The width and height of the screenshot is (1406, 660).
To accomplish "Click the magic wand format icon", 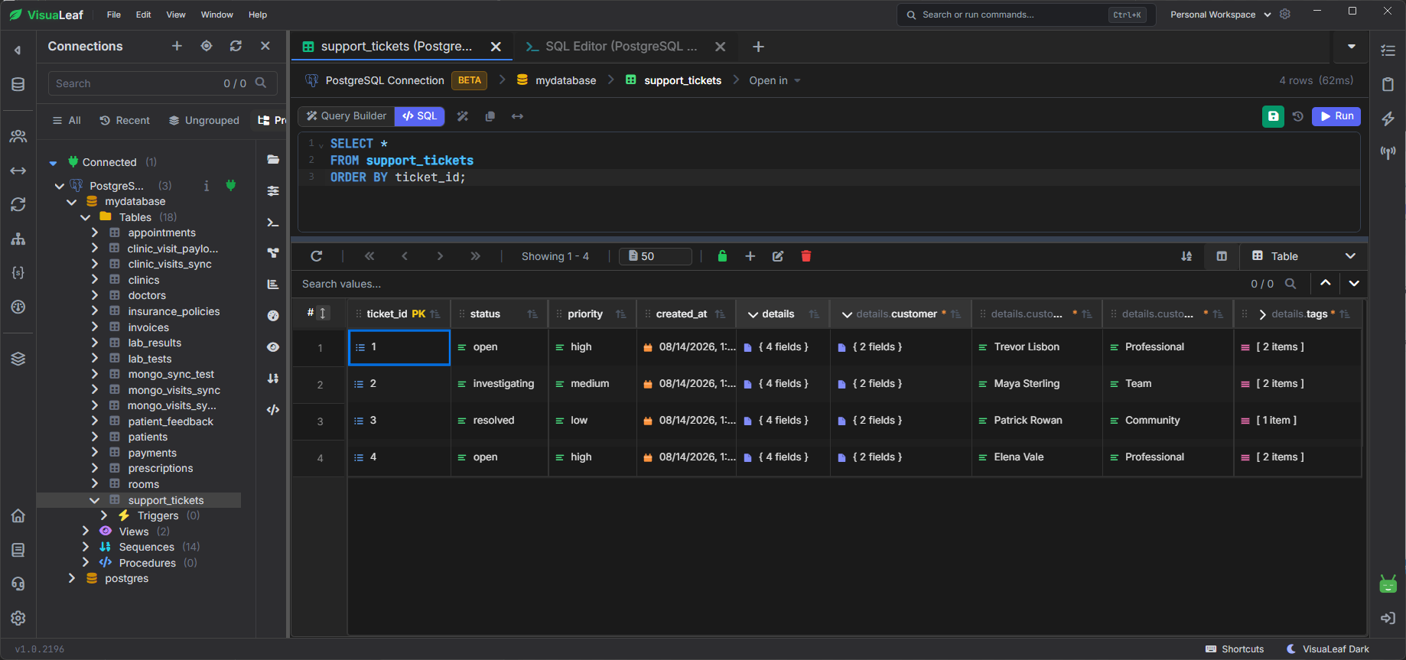I will (x=463, y=116).
